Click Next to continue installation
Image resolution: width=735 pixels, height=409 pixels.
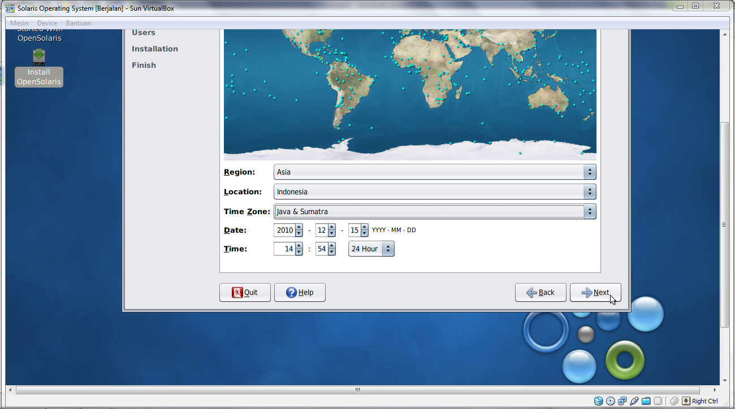point(595,292)
